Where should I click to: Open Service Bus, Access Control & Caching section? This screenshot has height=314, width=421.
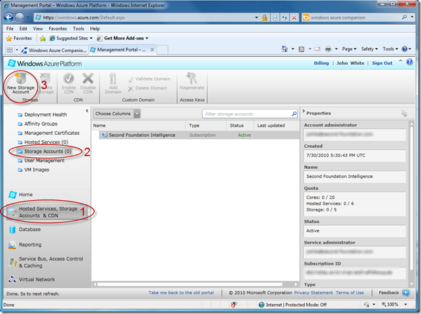[46, 262]
